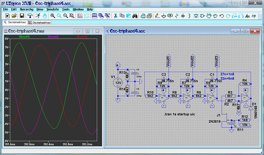
Task: Click the Pan magnifier icon
Action: 59,16
